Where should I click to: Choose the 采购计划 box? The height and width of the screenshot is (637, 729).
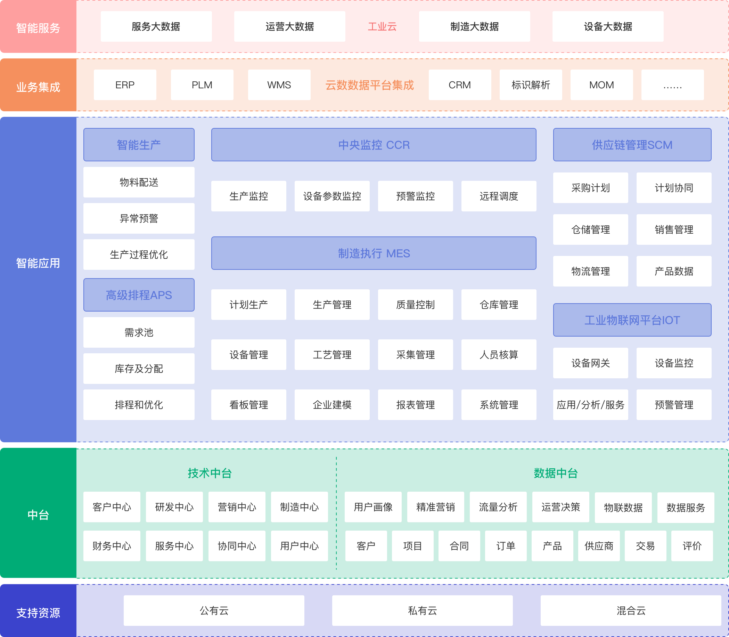tap(590, 188)
